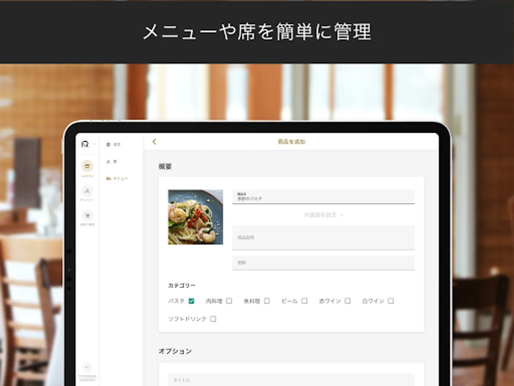Click the 価格 price input field
Viewport: 514px width, 386px height.
[x=323, y=263]
